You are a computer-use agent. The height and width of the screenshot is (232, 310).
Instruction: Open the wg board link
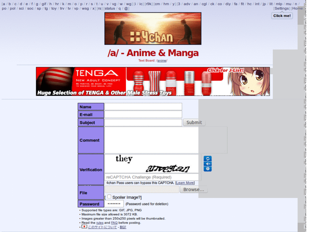[x=129, y=4]
